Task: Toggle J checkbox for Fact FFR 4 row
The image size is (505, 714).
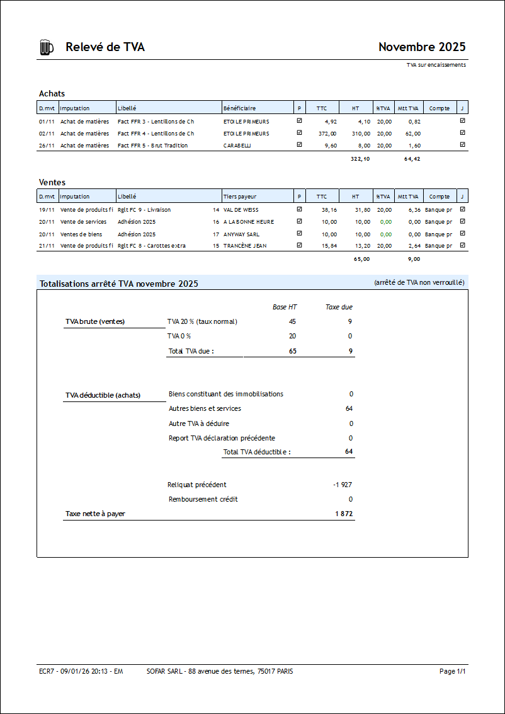Action: 463,133
